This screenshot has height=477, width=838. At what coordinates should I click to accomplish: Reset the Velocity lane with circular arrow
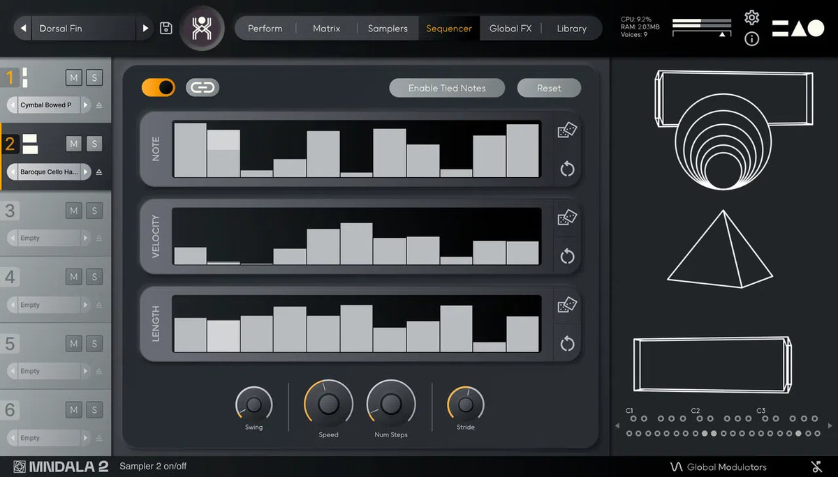point(567,256)
